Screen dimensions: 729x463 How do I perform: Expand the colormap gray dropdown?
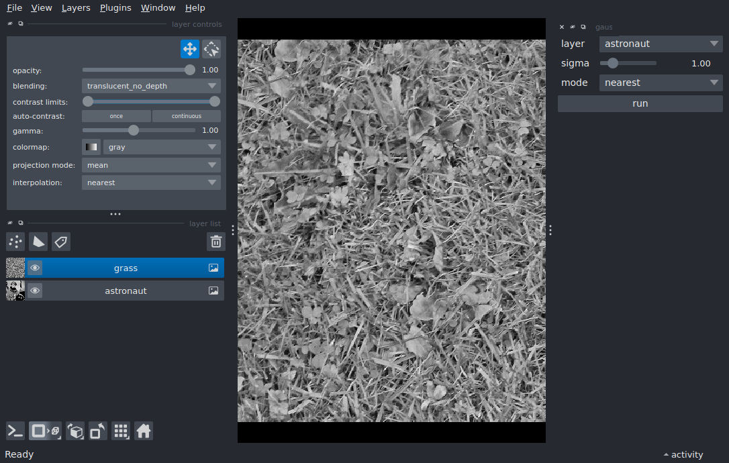tap(161, 147)
